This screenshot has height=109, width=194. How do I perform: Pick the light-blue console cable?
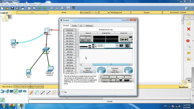tap(37, 93)
